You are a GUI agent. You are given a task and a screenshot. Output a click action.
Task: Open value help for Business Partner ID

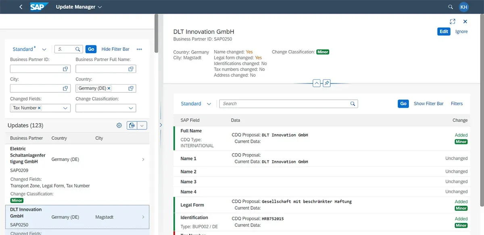[x=65, y=69]
